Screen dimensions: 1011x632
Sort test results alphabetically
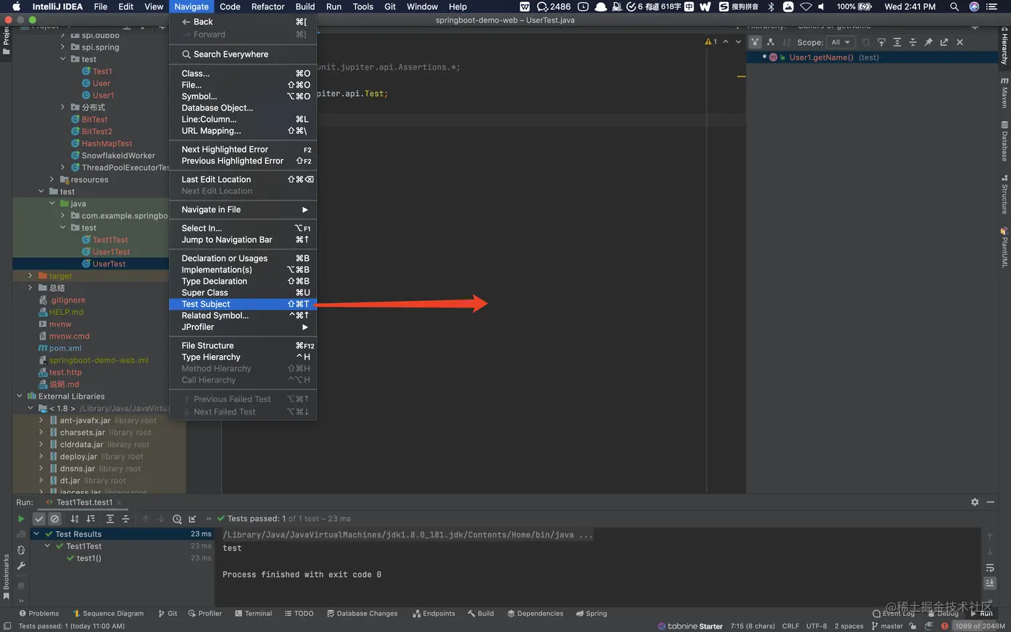click(74, 519)
